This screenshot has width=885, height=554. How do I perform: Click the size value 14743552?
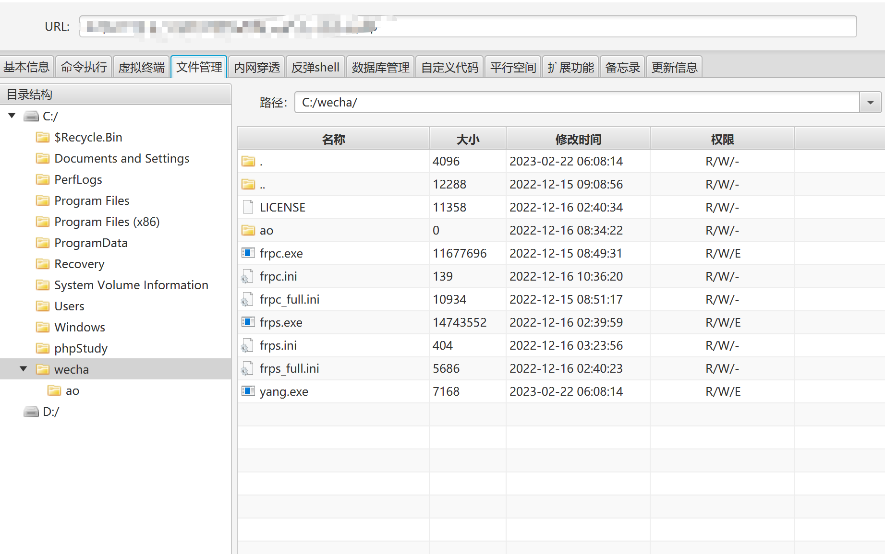(460, 322)
